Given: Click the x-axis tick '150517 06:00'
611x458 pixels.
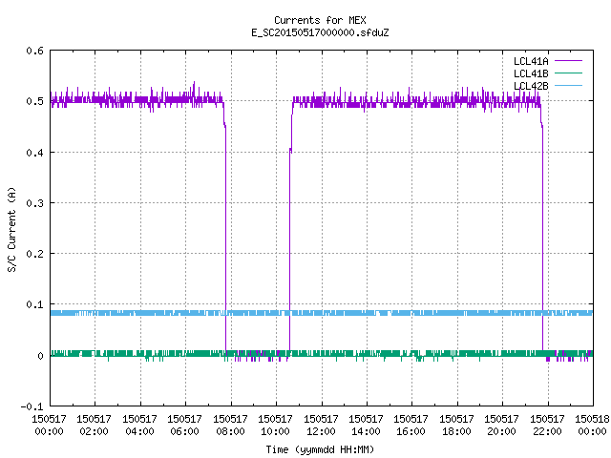Looking at the screenshot, I should coord(184,425).
